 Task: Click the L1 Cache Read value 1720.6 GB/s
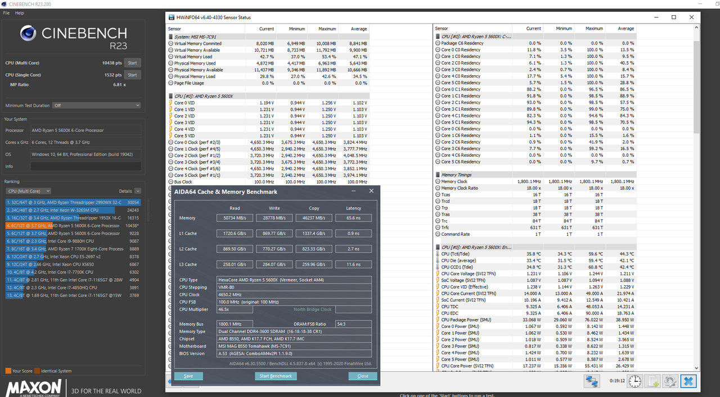[x=235, y=233]
